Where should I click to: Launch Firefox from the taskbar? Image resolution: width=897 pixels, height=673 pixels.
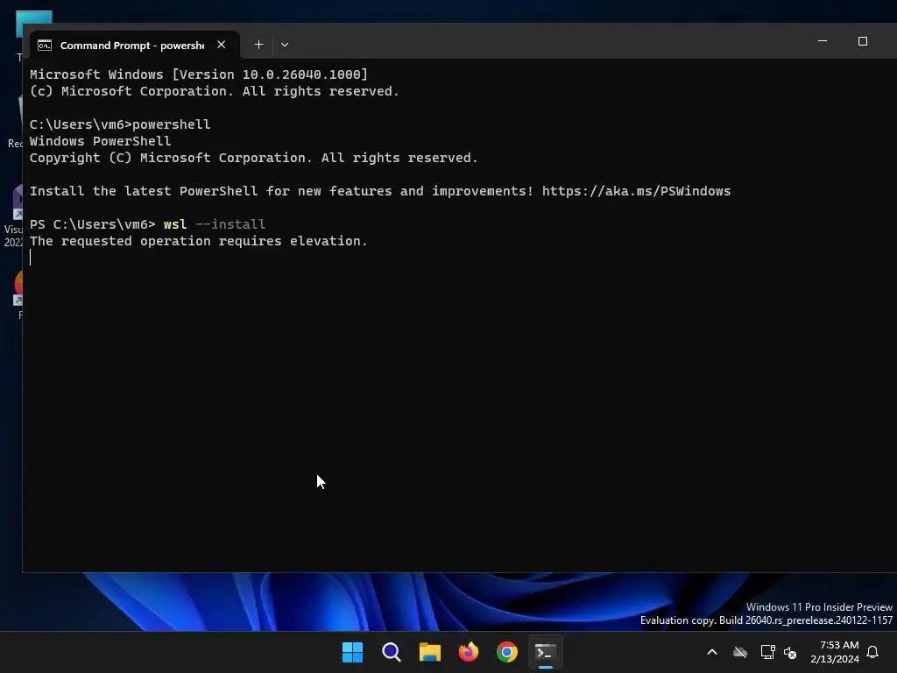(469, 652)
